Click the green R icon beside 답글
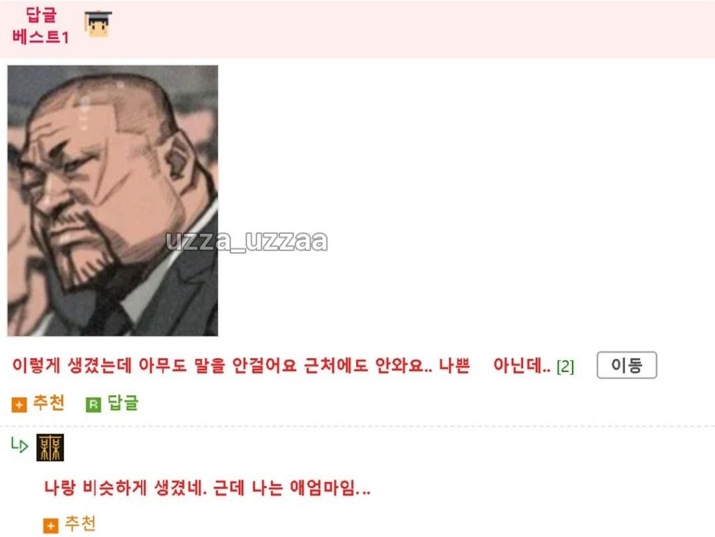 click(93, 404)
